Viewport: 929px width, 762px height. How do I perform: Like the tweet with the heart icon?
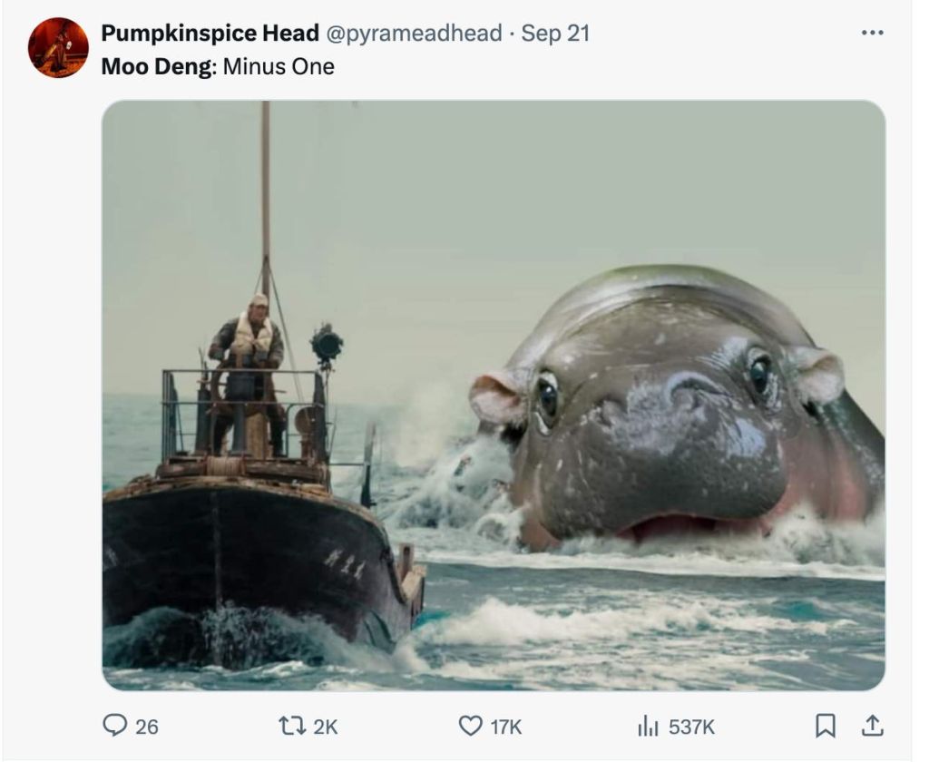471,726
